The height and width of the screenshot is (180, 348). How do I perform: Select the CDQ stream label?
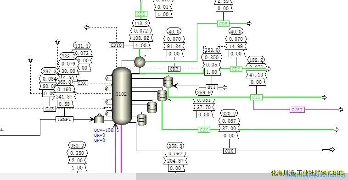click(141, 14)
